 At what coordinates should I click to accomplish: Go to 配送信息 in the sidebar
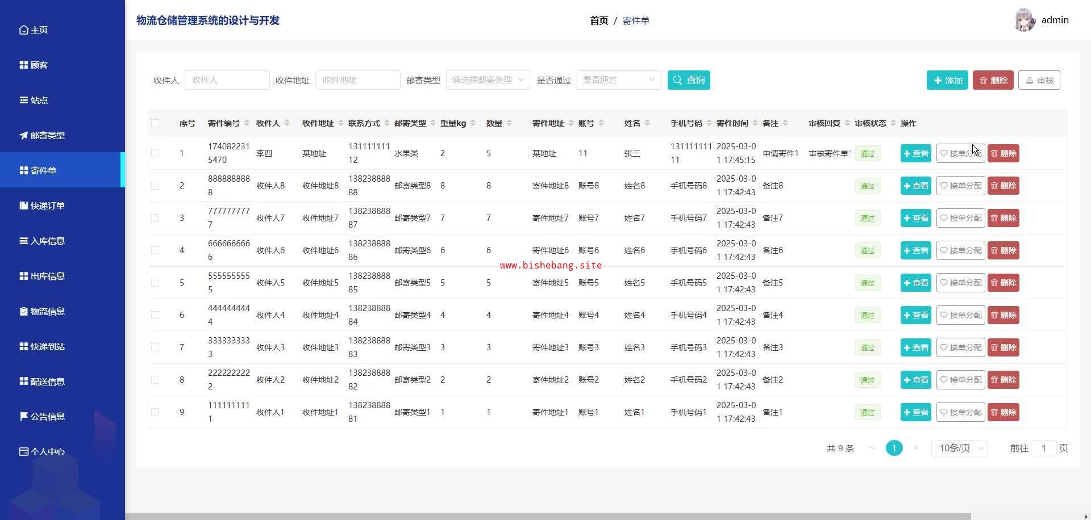click(48, 382)
